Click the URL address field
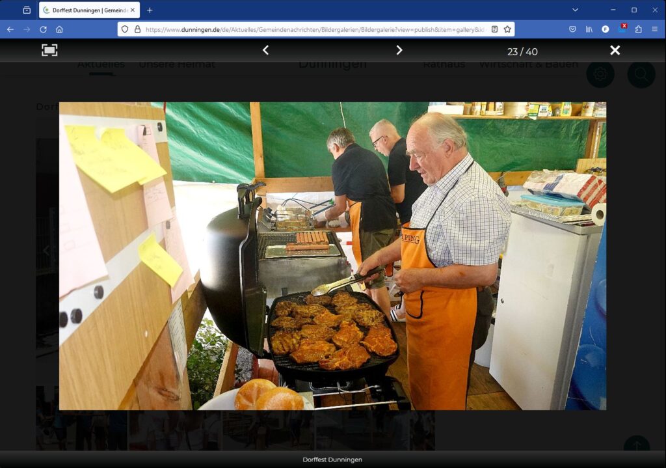Image resolution: width=666 pixels, height=468 pixels. [x=312, y=29]
